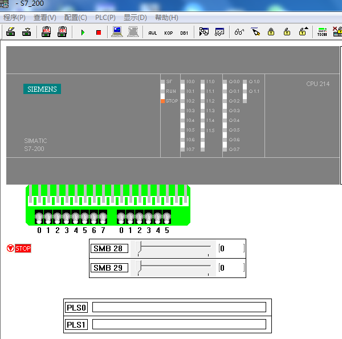This screenshot has height=339, width=342.
Task: Toggle input switch 3 of the first group
Action: [67, 217]
